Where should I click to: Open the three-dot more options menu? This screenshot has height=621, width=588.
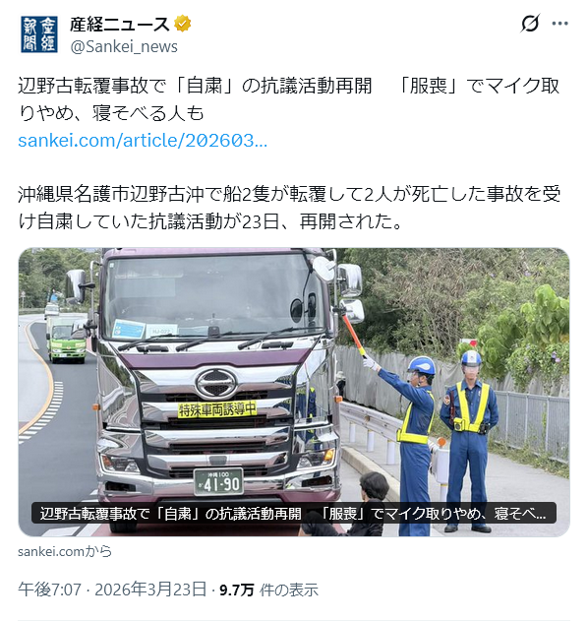559,24
